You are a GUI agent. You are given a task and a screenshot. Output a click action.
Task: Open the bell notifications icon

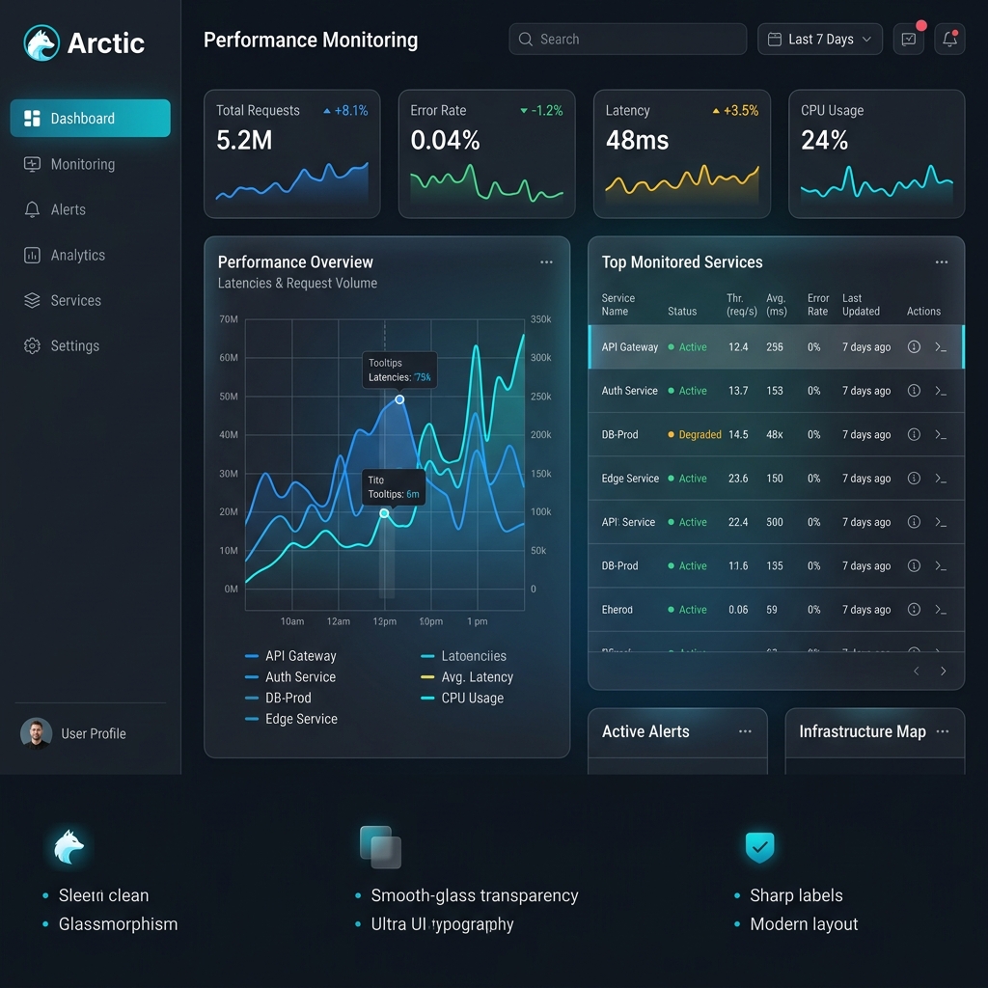[950, 39]
